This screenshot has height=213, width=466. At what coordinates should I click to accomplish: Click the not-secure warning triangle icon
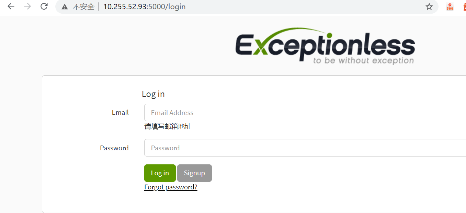tap(65, 7)
